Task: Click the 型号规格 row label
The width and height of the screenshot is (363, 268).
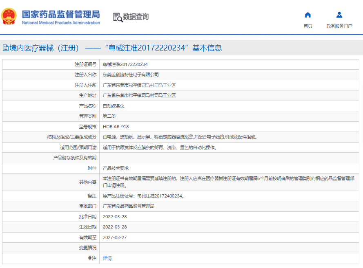Action: [x=88, y=127]
